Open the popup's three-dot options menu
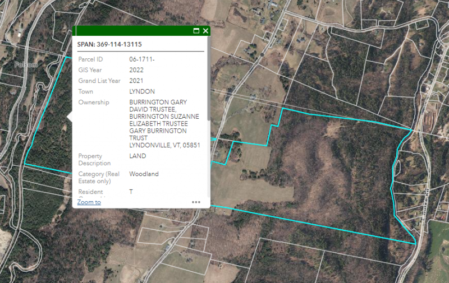The width and height of the screenshot is (449, 283). coord(196,202)
